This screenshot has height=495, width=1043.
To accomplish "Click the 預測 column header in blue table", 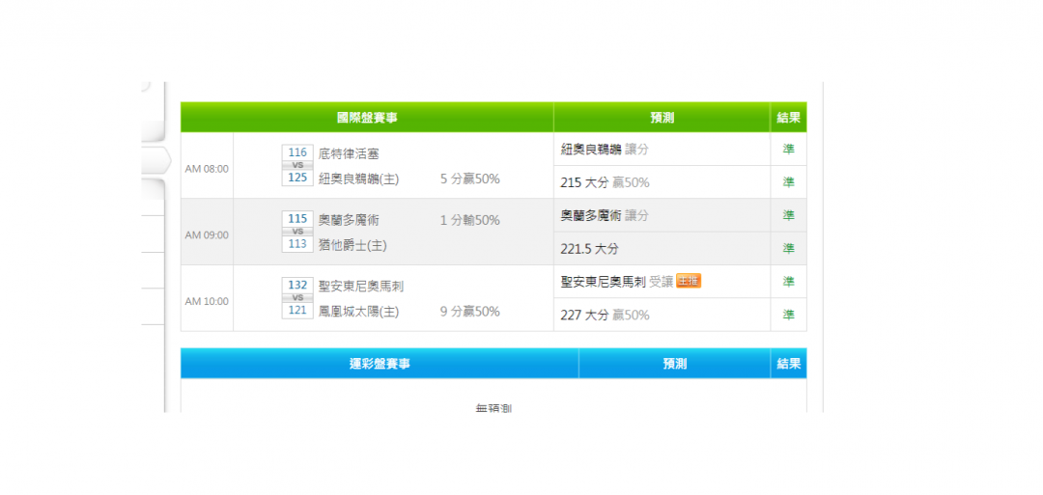I will click(x=674, y=364).
